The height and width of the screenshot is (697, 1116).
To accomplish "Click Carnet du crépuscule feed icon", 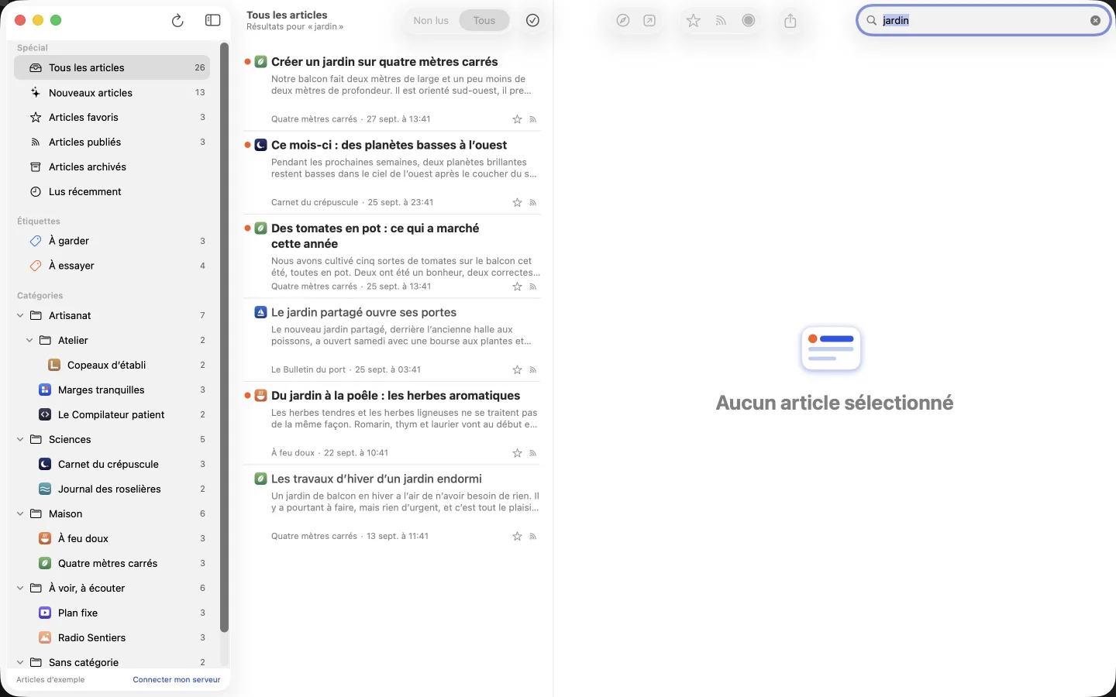I will 45,464.
